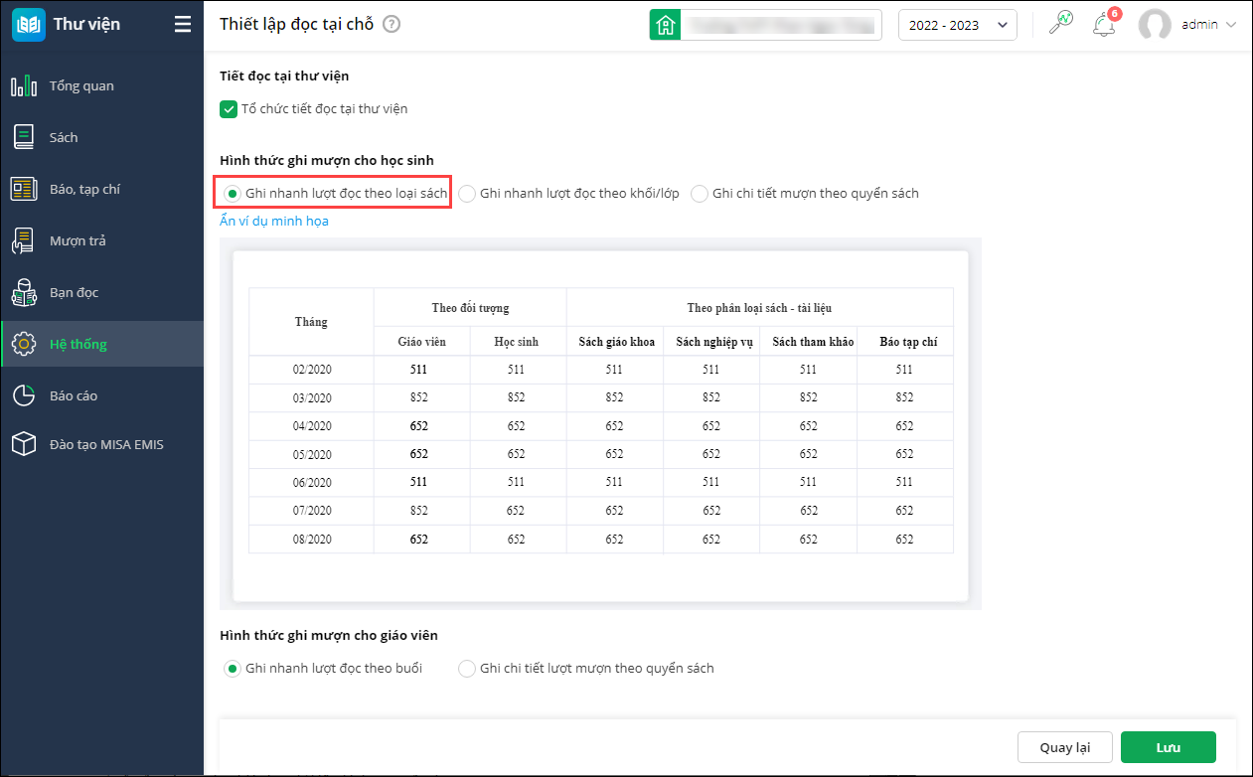Open Bạn đọc menu

tap(101, 292)
